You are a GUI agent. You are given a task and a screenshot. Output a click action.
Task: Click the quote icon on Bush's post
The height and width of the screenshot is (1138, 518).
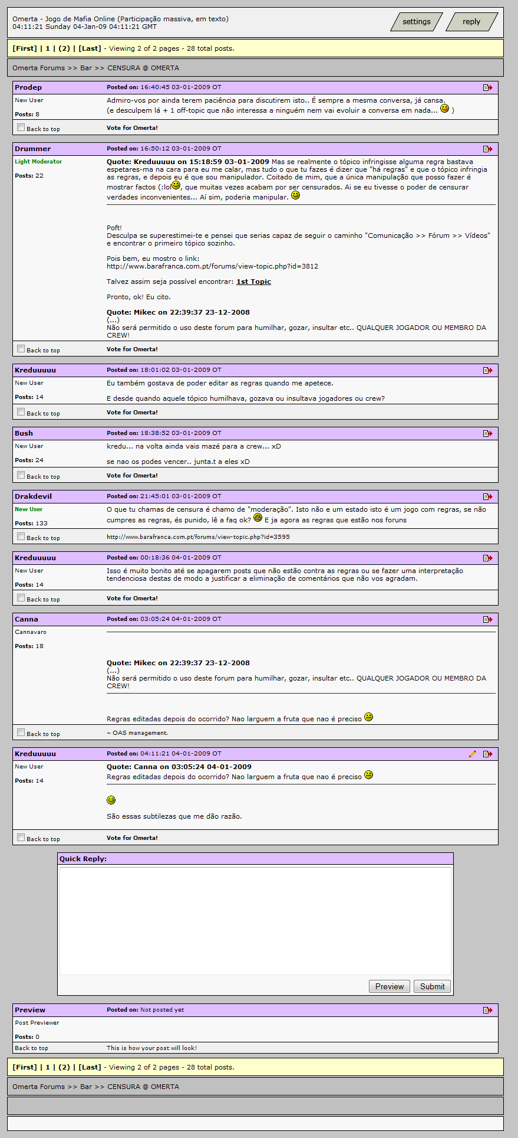[487, 433]
